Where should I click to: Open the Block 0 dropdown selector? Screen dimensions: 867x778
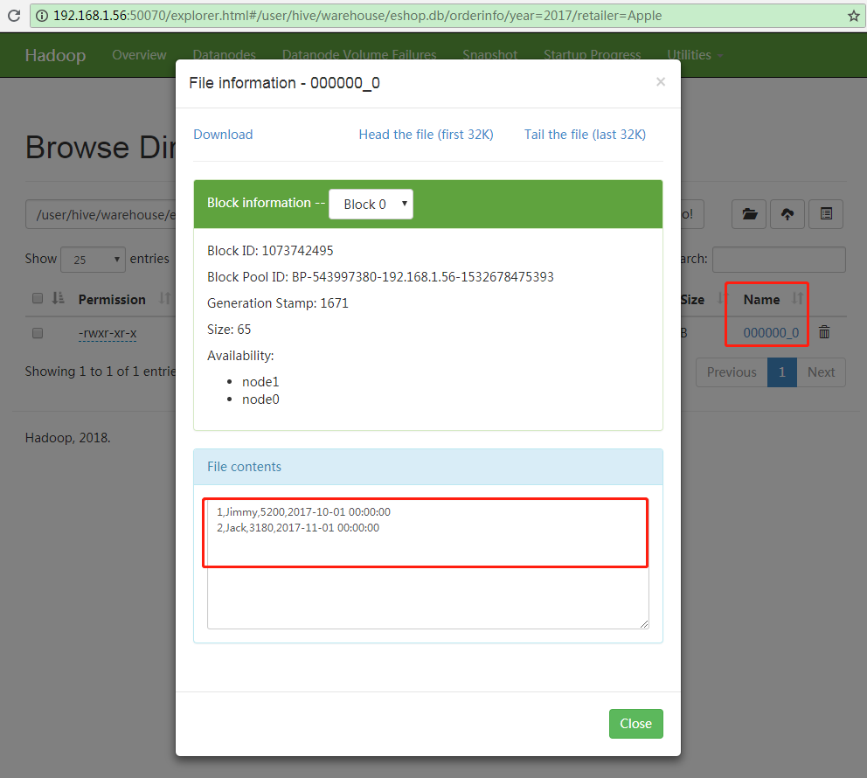pos(371,205)
